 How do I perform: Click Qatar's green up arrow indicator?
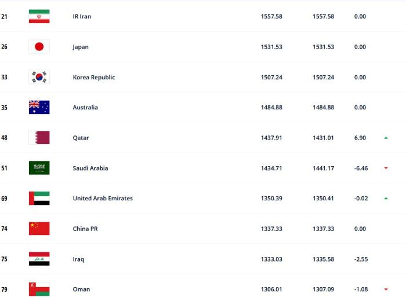(x=386, y=138)
